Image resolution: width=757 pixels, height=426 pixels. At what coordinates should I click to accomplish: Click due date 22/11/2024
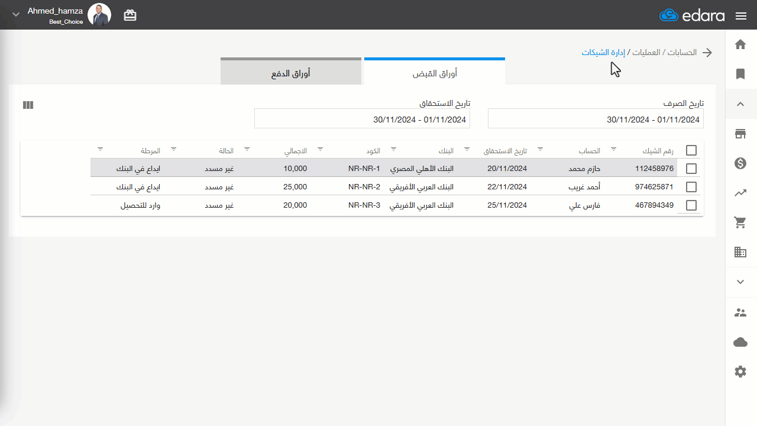(x=507, y=187)
